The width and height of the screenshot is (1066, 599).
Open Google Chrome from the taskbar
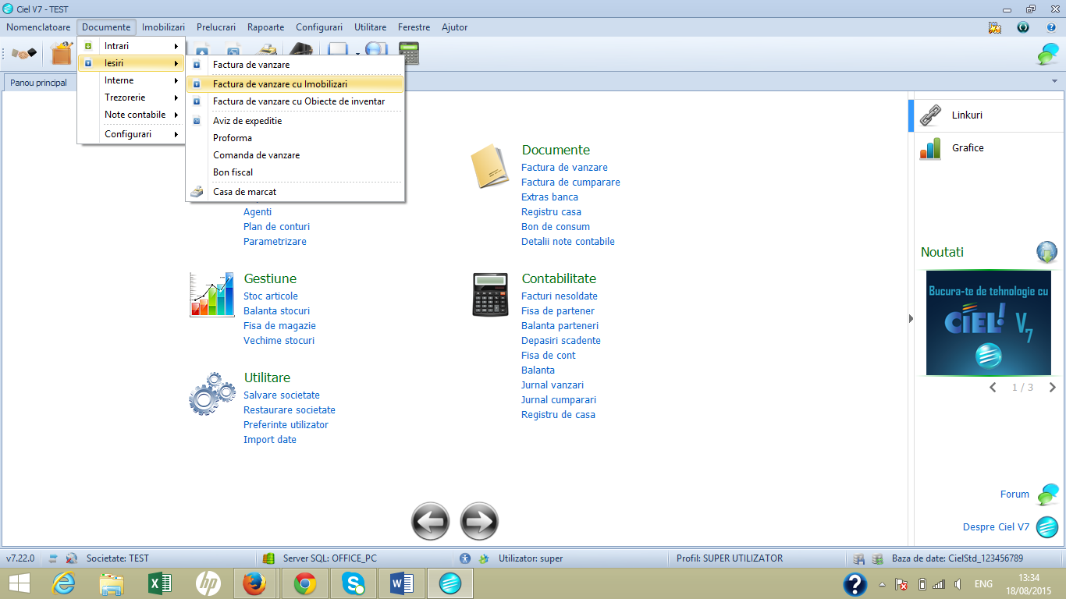click(305, 583)
